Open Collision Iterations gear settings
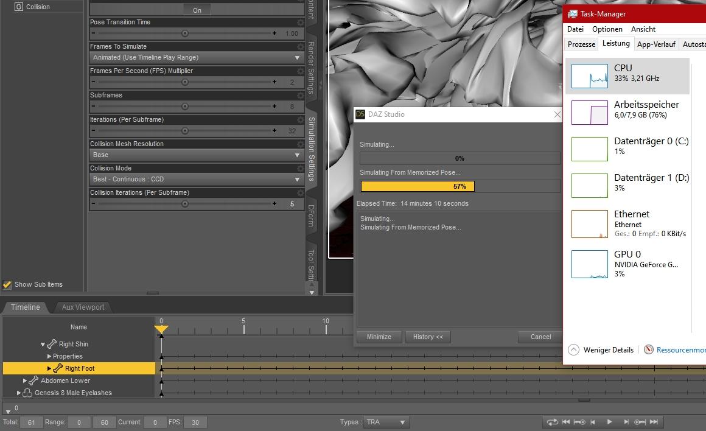 click(300, 192)
